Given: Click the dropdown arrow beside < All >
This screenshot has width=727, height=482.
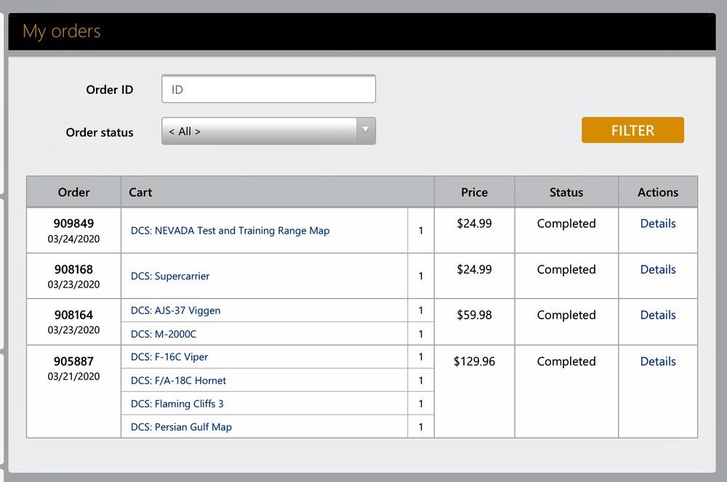Looking at the screenshot, I should click(x=366, y=131).
